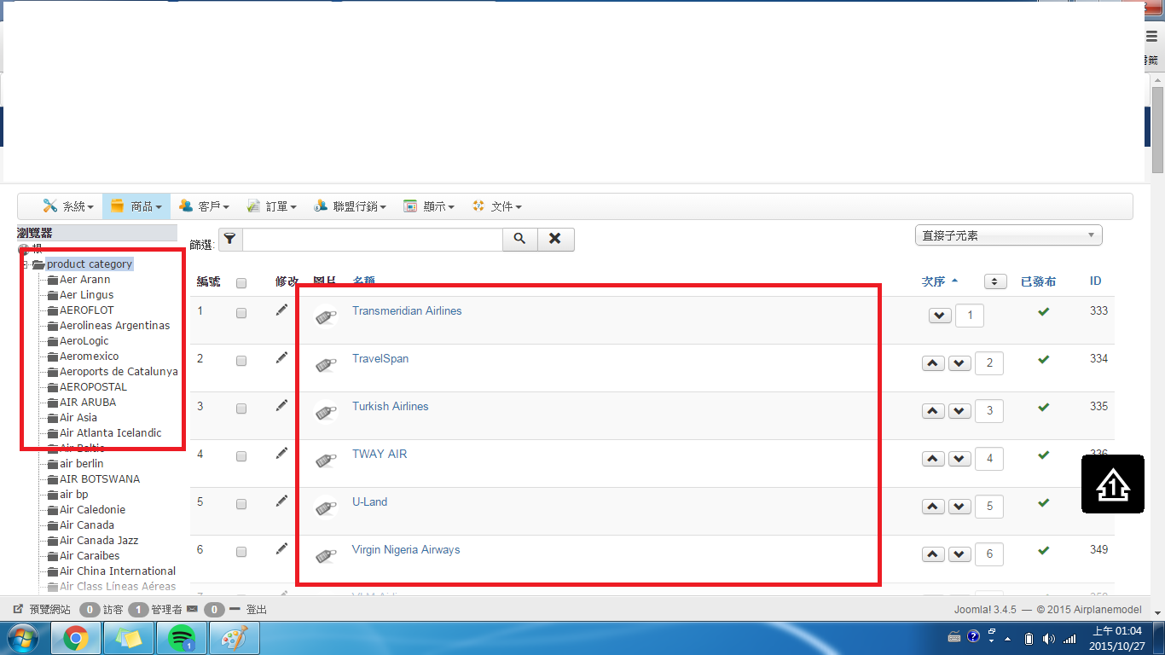Open the 客戶 menu
Image resolution: width=1165 pixels, height=655 pixels.
point(204,206)
